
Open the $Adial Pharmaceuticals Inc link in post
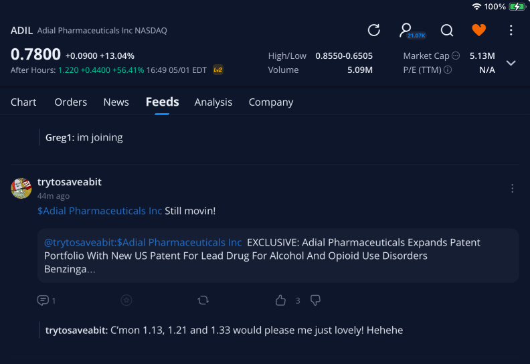click(x=100, y=211)
